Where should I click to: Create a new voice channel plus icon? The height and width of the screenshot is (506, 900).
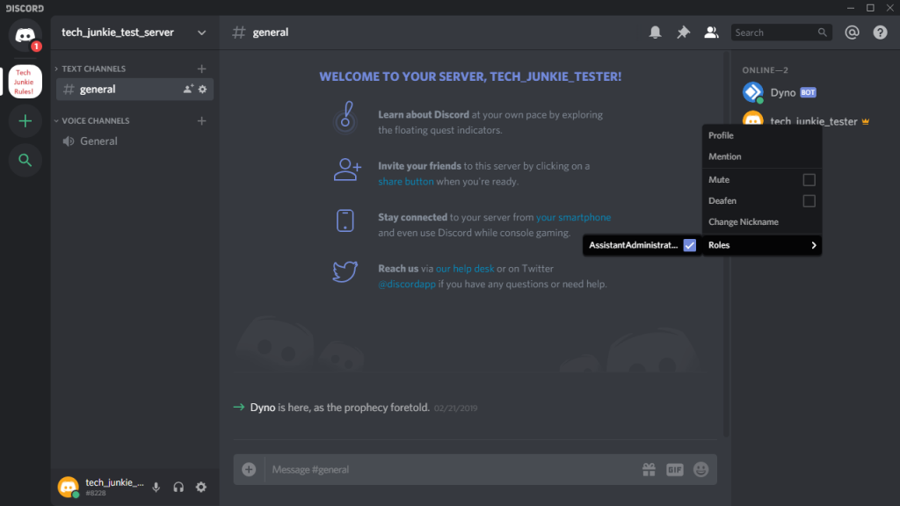201,121
